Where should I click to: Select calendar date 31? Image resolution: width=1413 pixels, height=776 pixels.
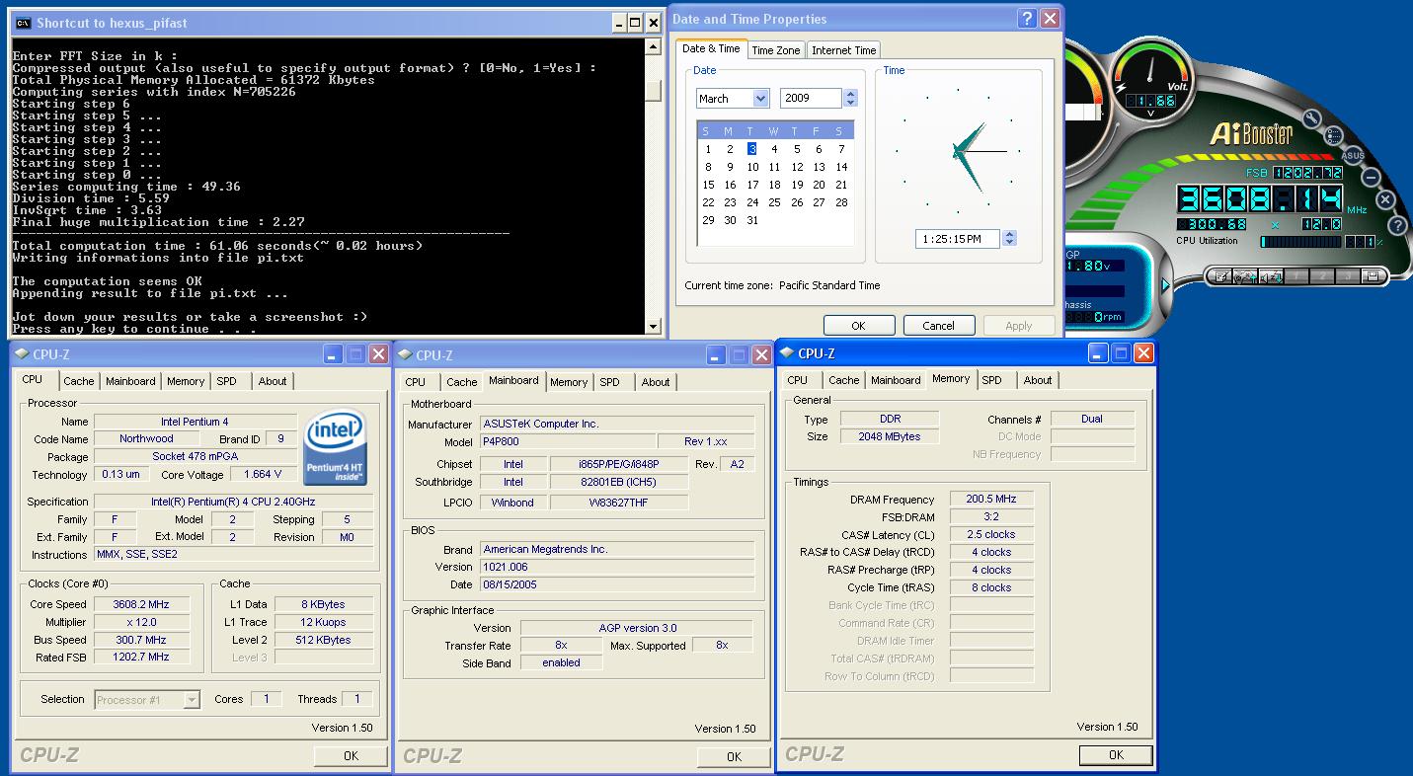point(752,220)
